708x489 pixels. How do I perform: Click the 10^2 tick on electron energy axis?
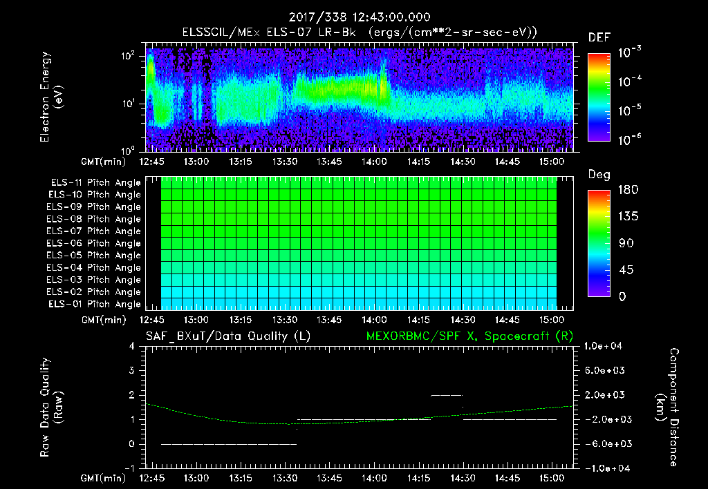coord(128,56)
